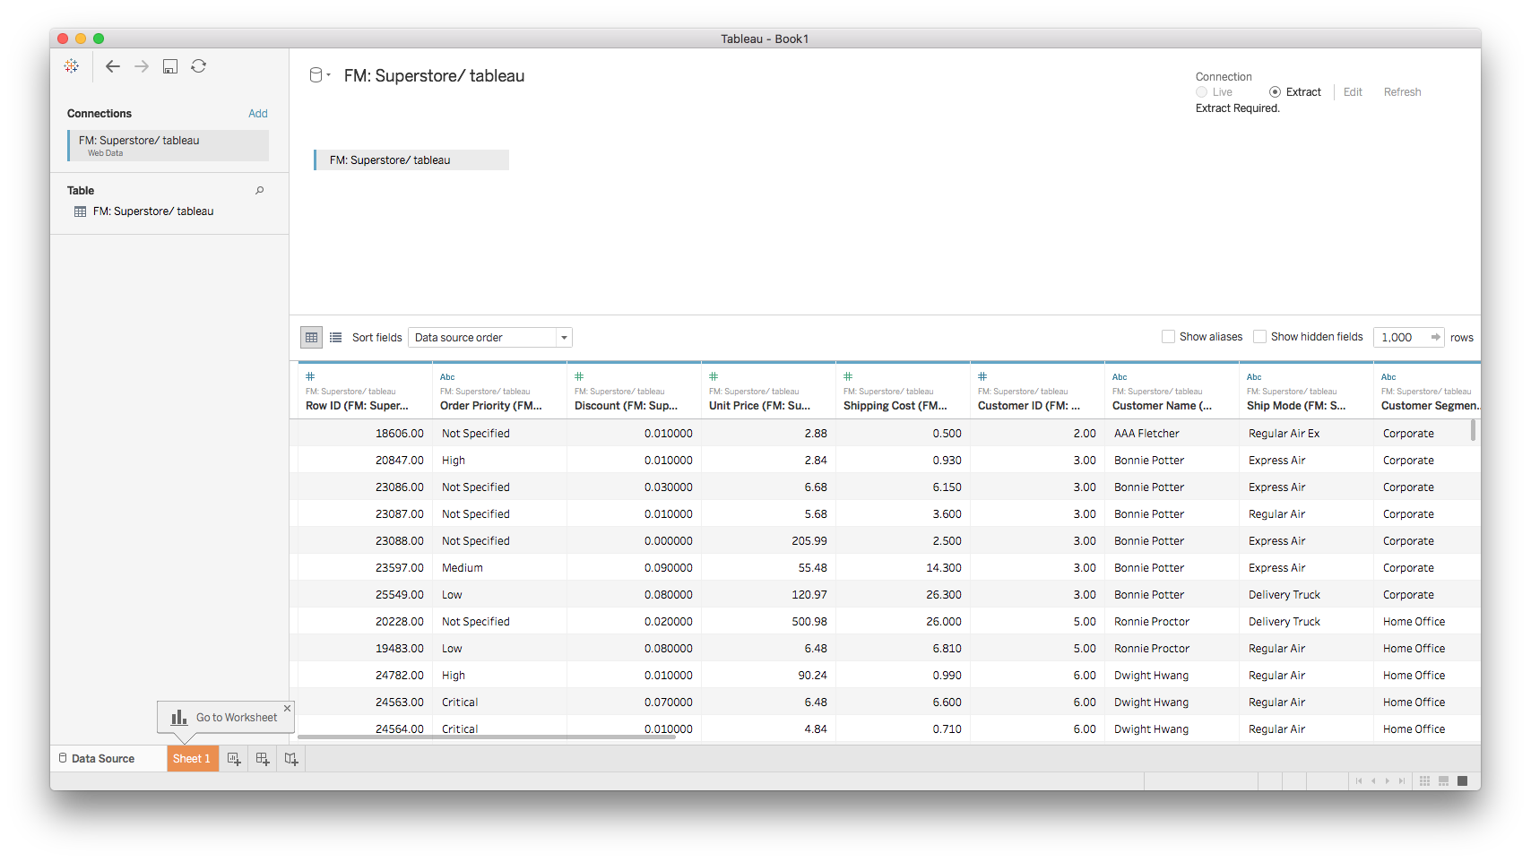Switch to the manage metadata list view
Screen dimensions: 1531x862
[x=336, y=338]
